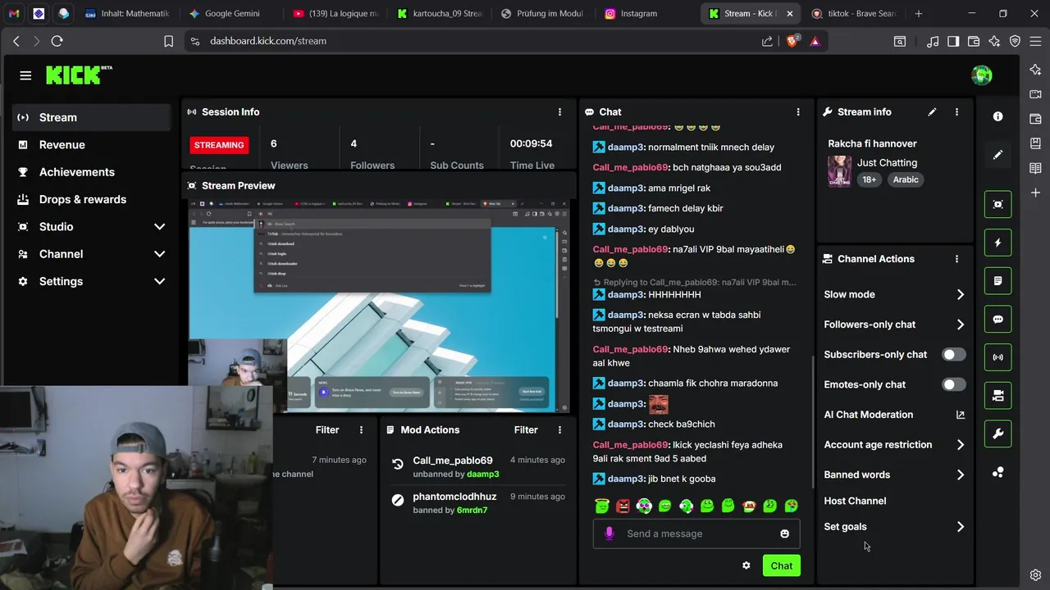
Task: Click the document widget icon in right toolbar
Action: [x=998, y=281]
